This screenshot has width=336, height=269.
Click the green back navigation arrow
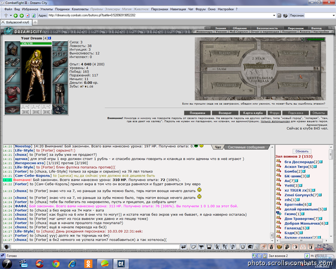coord(16,16)
